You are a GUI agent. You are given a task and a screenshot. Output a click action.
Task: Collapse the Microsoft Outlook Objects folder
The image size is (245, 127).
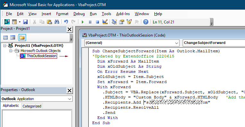(11, 51)
